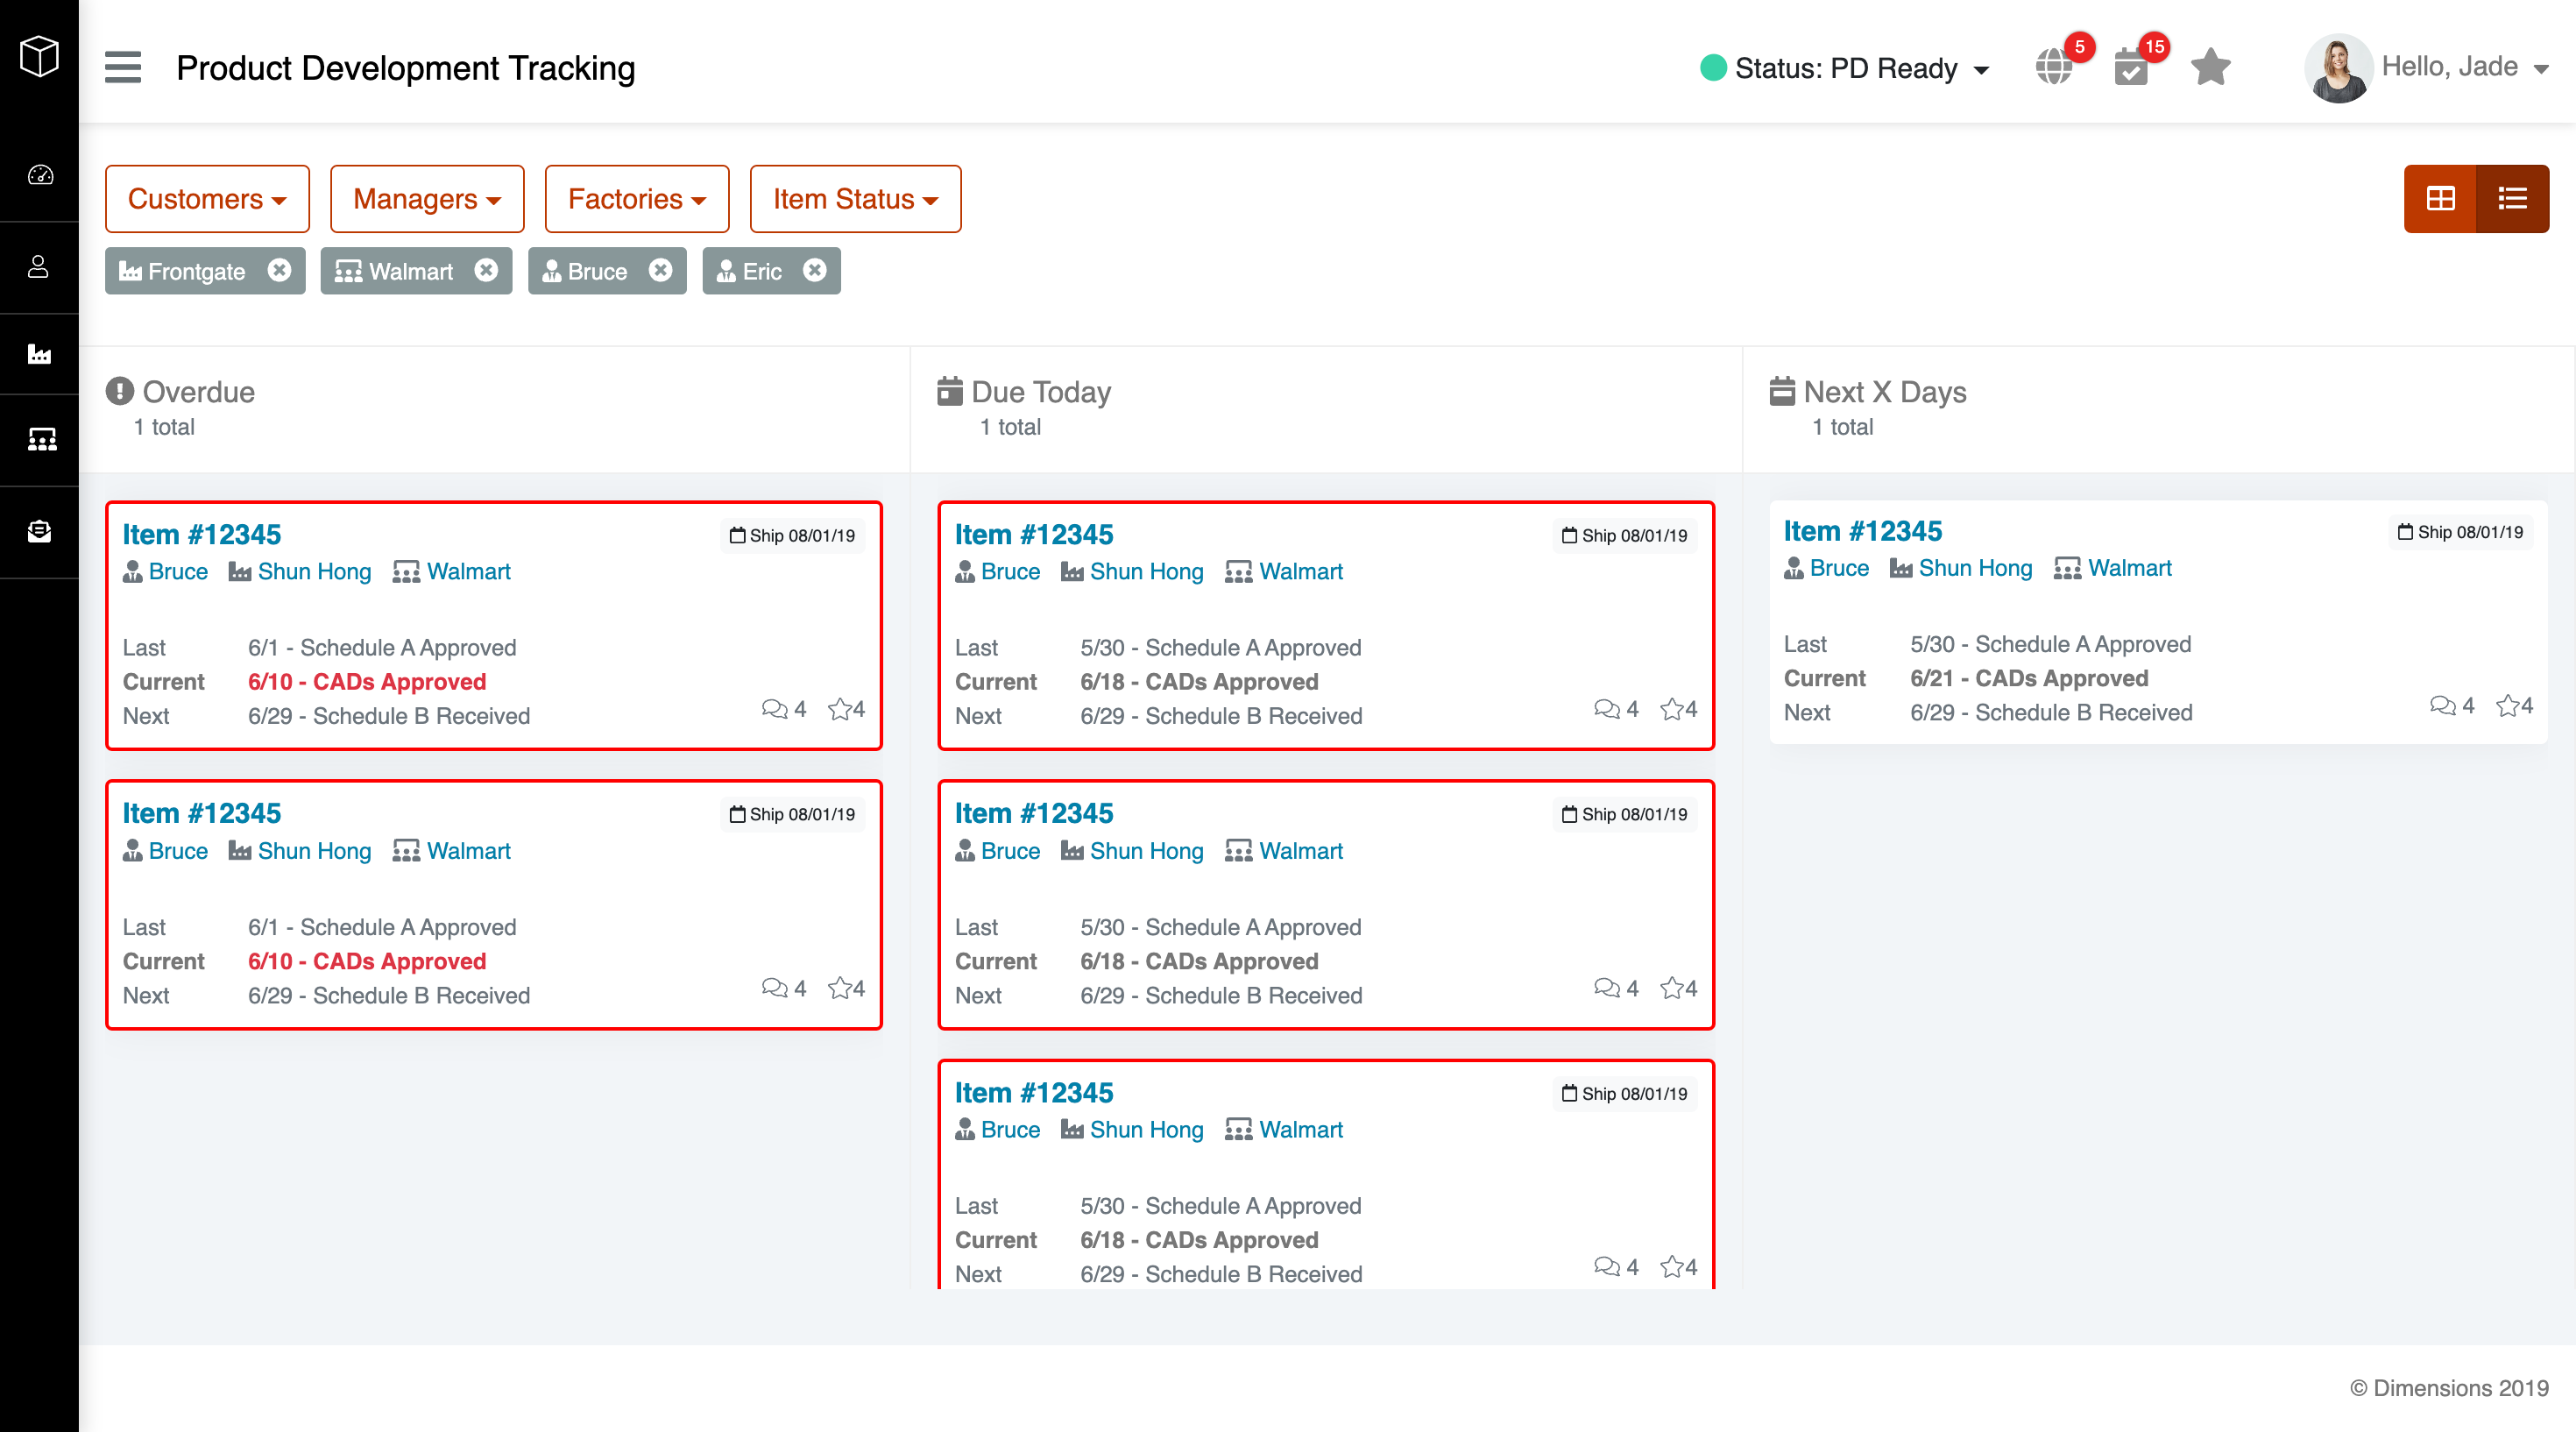Open the user profile sidebar icon
Image resolution: width=2576 pixels, height=1432 pixels.
pos(39,267)
